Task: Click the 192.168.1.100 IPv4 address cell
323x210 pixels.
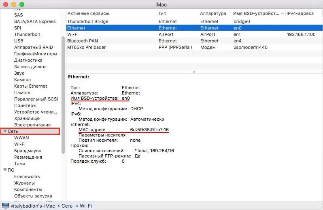Action: (301, 34)
